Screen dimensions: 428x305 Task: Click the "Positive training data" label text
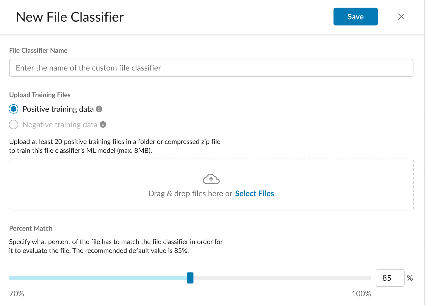(x=58, y=109)
